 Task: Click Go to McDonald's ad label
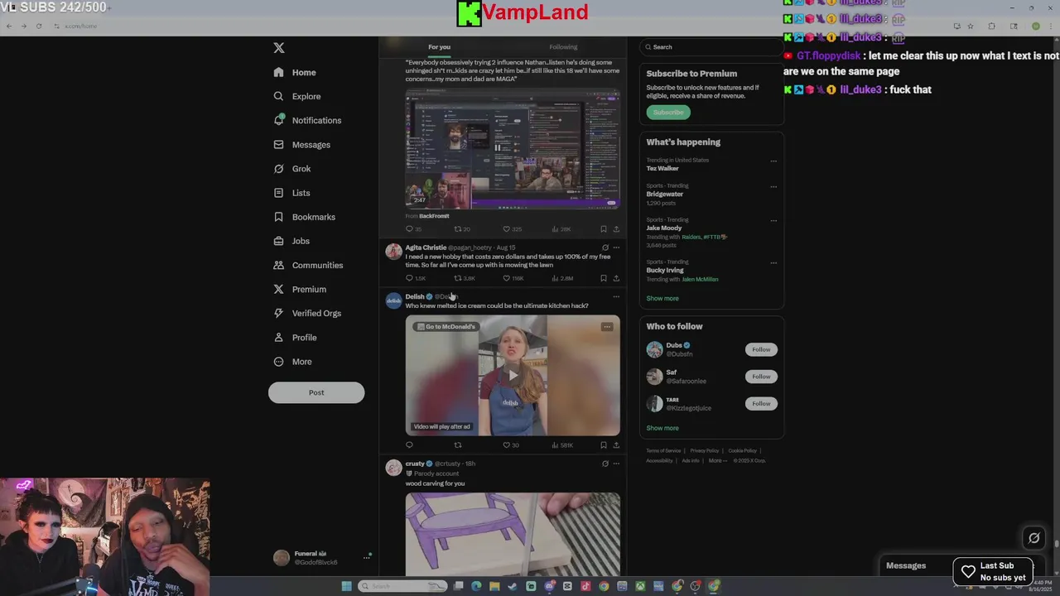point(446,327)
